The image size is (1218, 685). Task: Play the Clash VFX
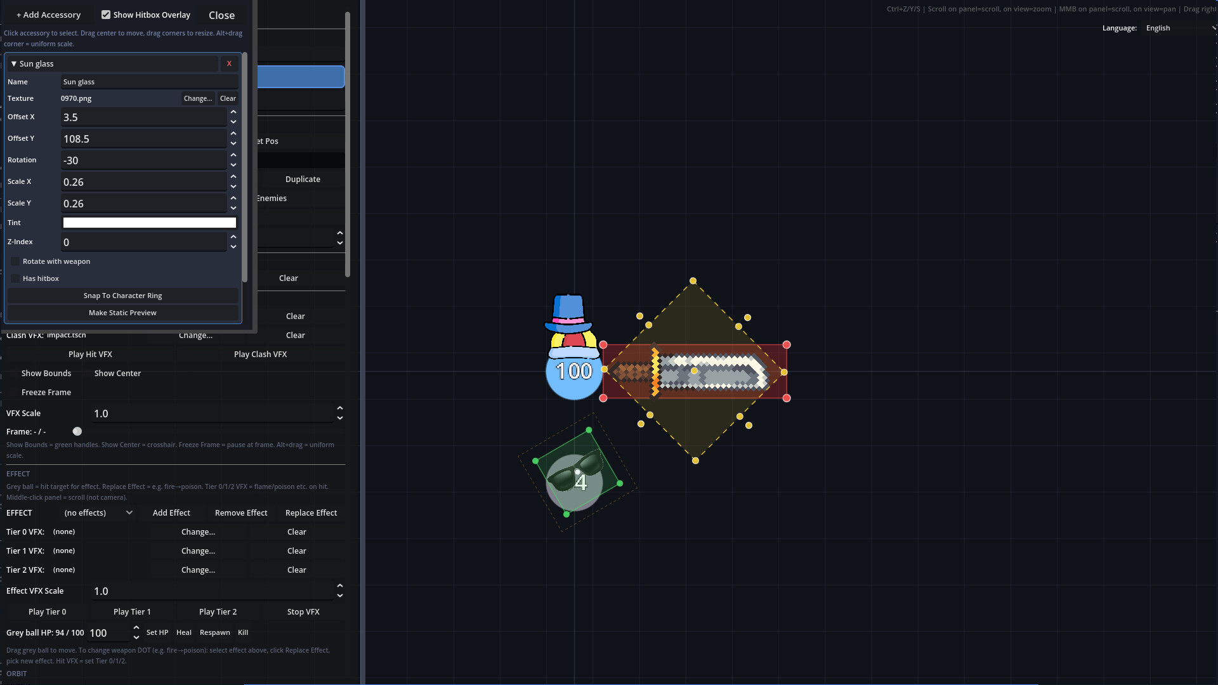pyautogui.click(x=260, y=354)
